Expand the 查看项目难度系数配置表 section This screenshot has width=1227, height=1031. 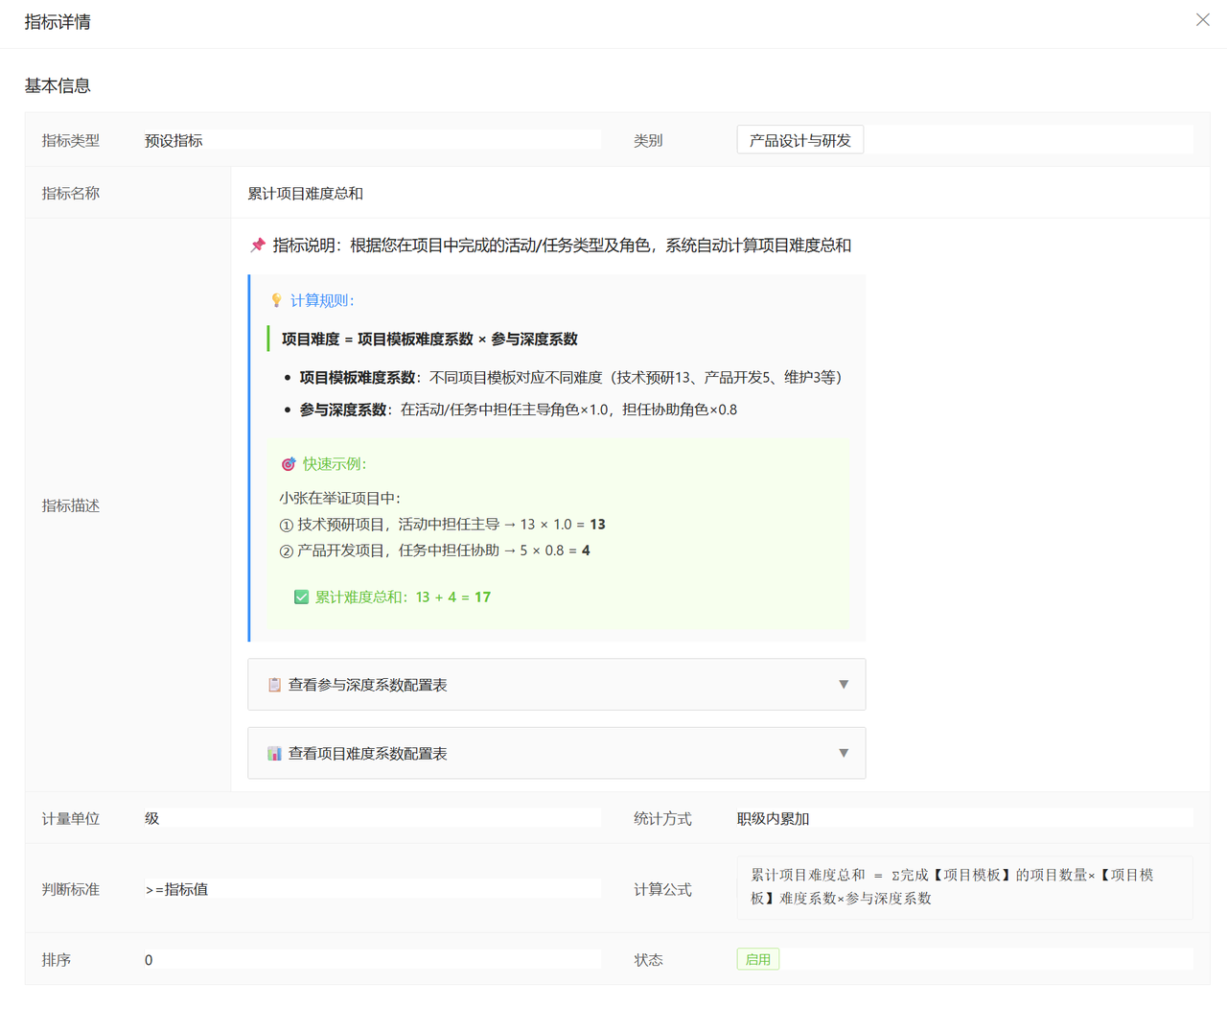(556, 753)
